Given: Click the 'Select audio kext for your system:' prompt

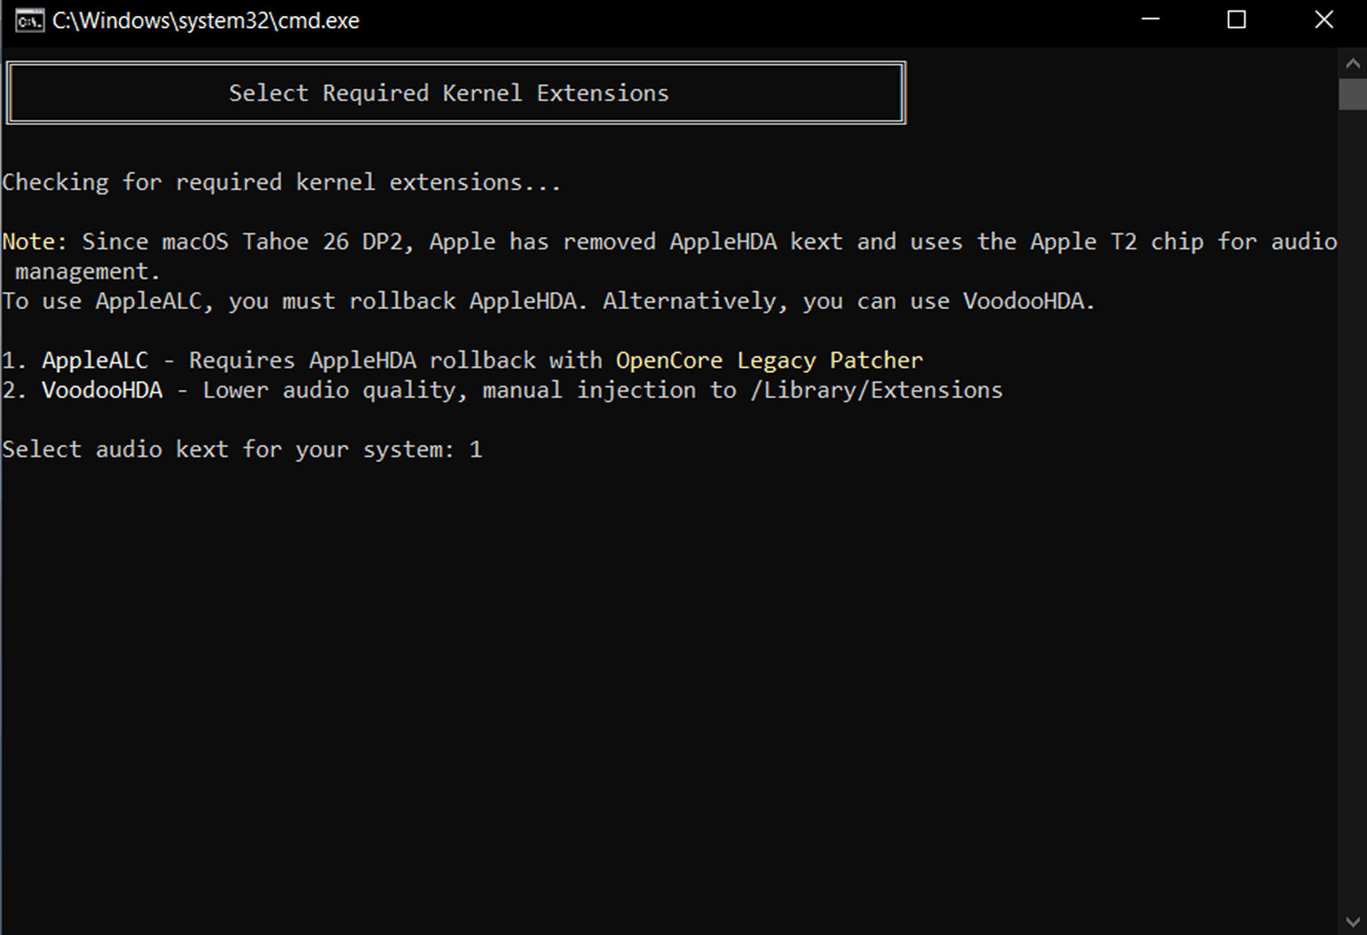Looking at the screenshot, I should point(228,449).
